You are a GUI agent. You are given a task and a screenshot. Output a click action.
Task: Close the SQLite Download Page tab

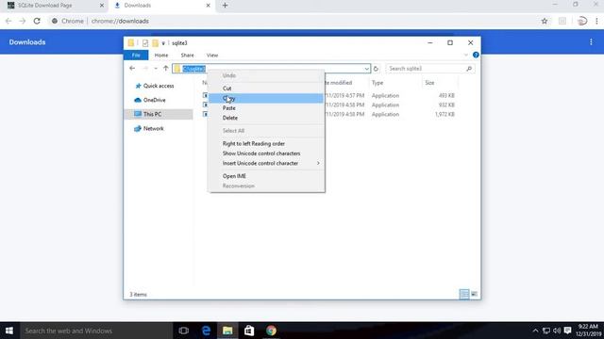point(102,6)
